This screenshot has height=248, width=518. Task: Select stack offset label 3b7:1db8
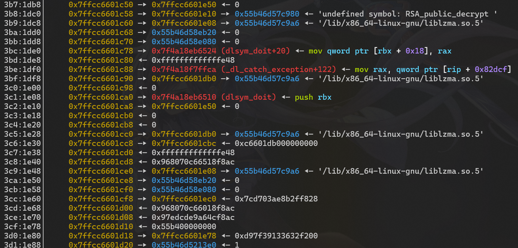coord(22,5)
